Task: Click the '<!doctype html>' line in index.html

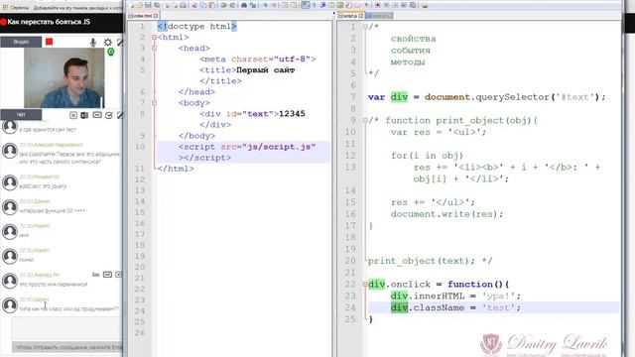Action: 196,27
